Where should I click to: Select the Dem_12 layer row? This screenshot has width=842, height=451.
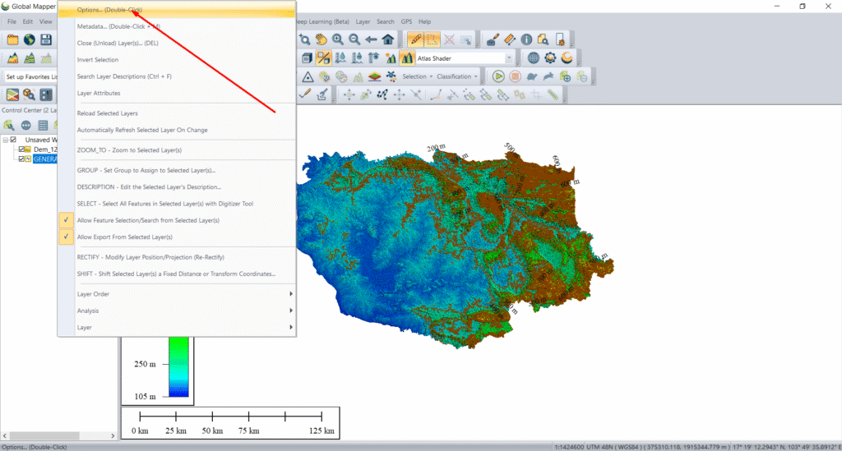tap(45, 150)
